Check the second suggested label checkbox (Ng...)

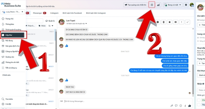[x=199, y=105]
